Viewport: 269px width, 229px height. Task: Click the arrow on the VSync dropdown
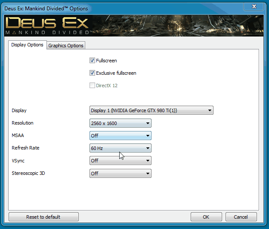tap(148, 161)
